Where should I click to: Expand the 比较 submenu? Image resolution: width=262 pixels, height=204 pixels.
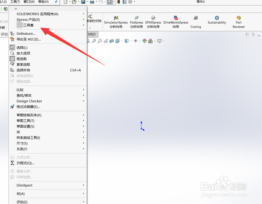click(x=48, y=90)
